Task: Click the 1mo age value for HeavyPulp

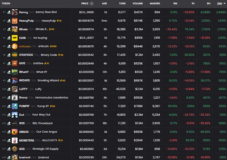Action: pyautogui.click(x=104, y=21)
